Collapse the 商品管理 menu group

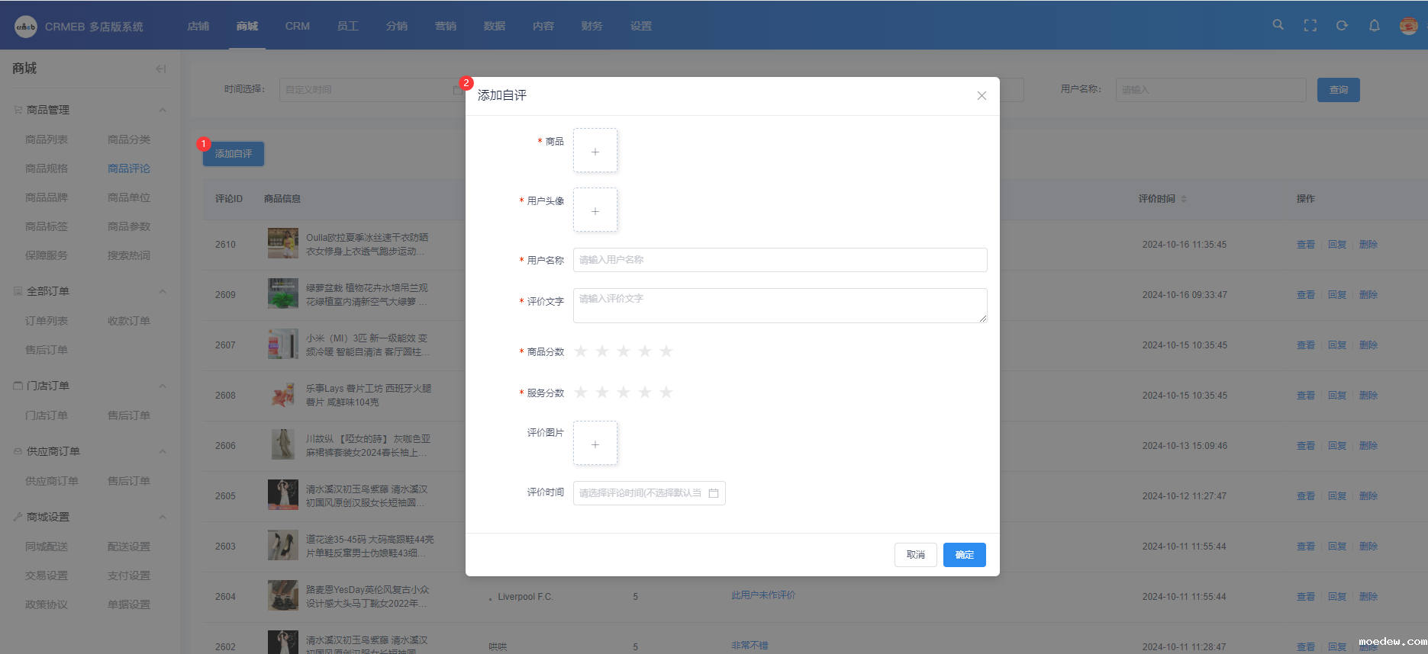[x=163, y=110]
